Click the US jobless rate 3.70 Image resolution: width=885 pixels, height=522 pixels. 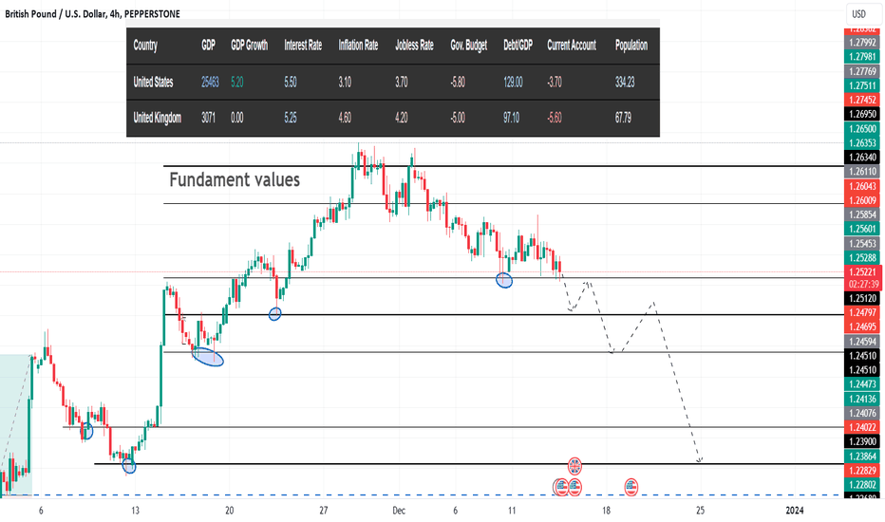pos(402,82)
